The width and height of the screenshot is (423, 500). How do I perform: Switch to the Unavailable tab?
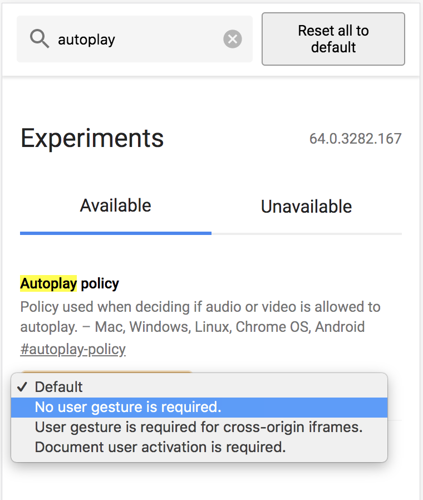tap(306, 206)
